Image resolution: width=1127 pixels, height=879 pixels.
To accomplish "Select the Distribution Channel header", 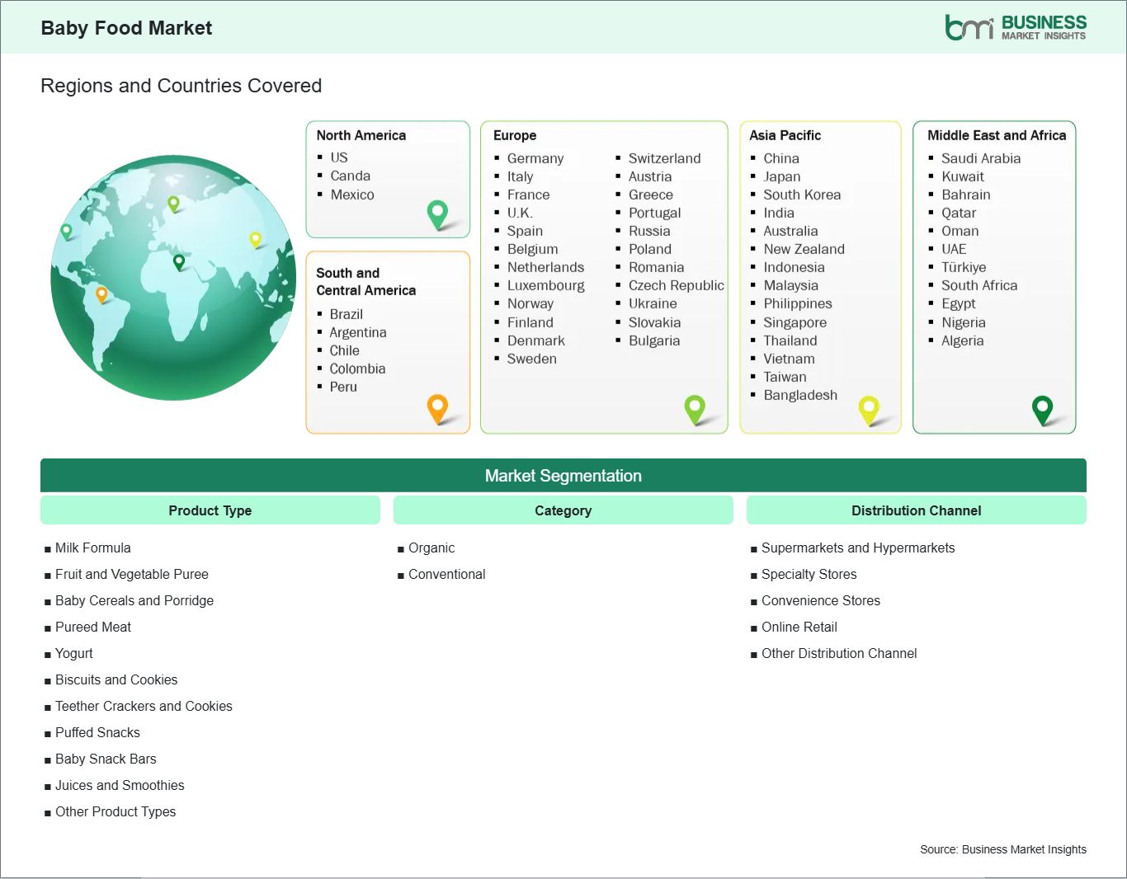I will point(916,510).
